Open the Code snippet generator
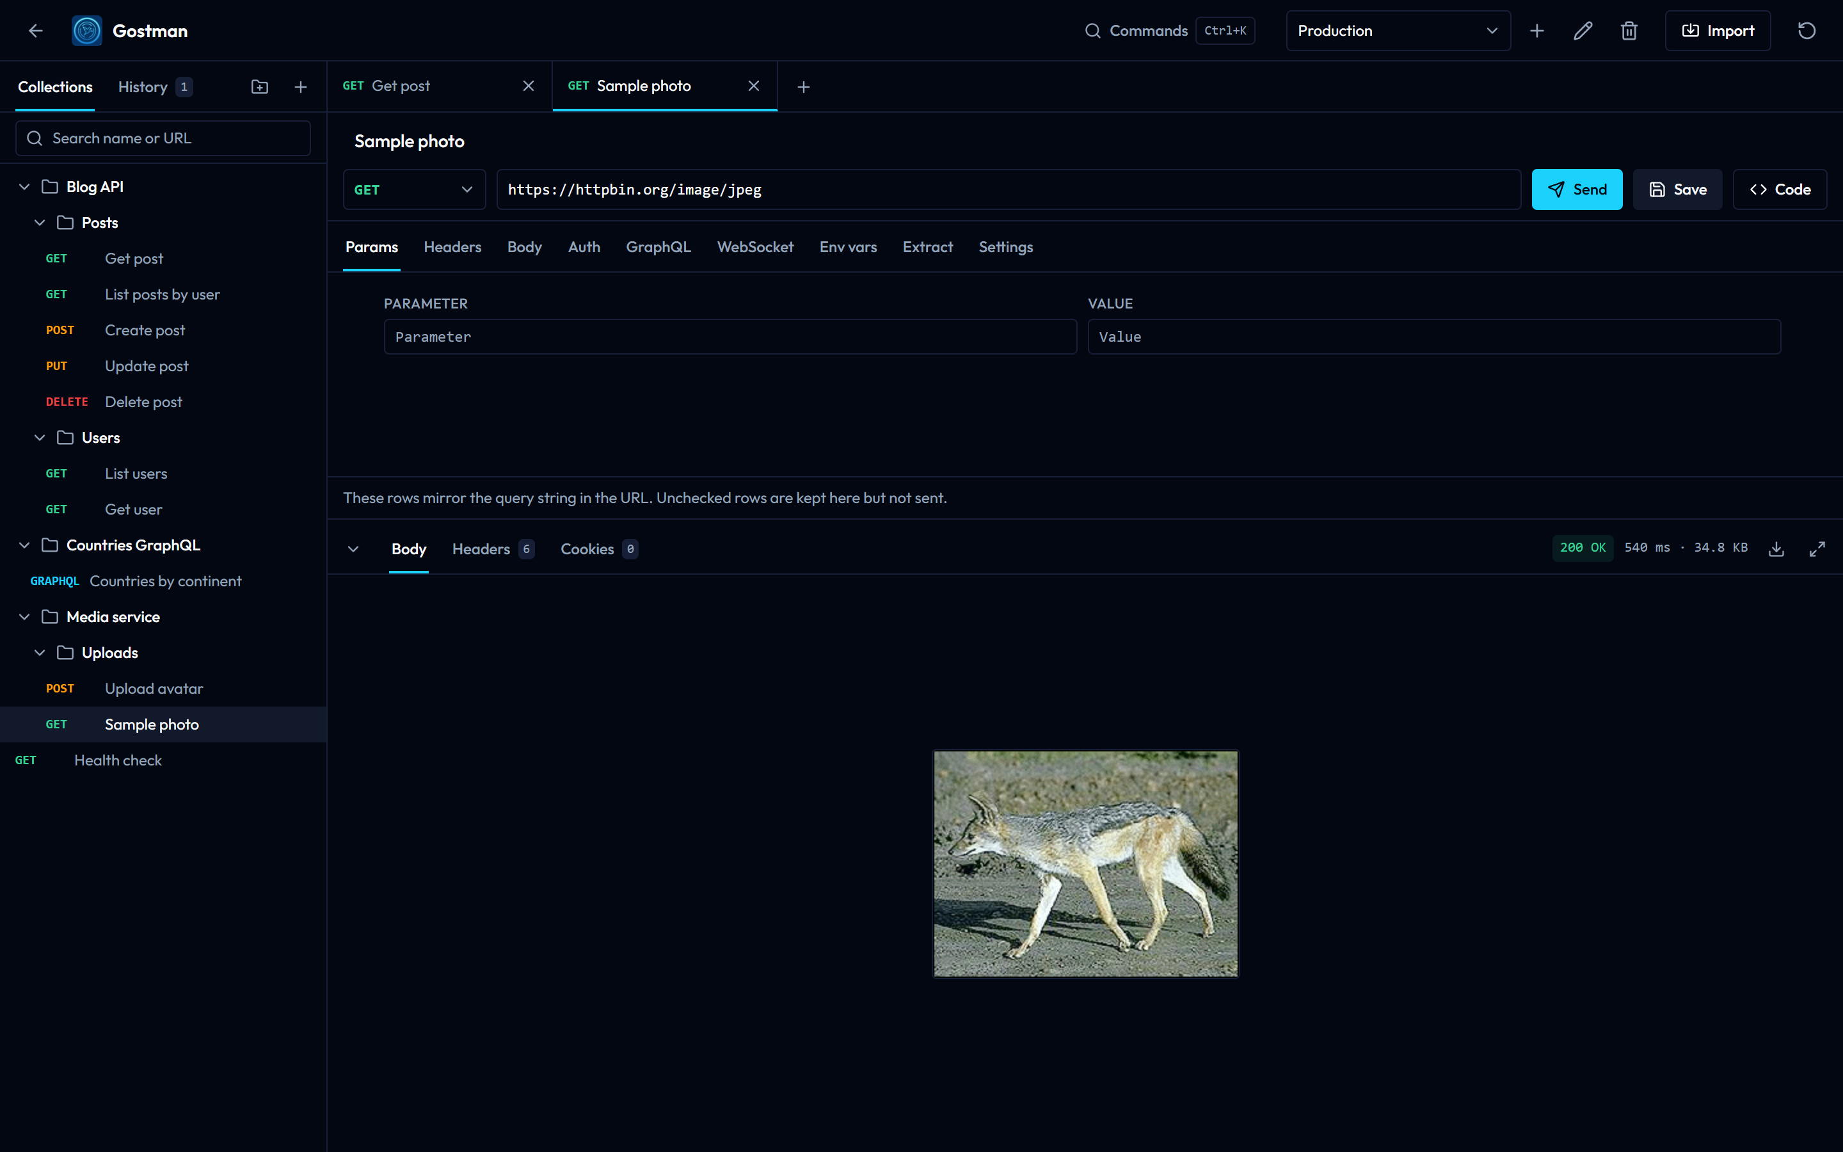Screen dimensions: 1843x1152 [x=1780, y=189]
